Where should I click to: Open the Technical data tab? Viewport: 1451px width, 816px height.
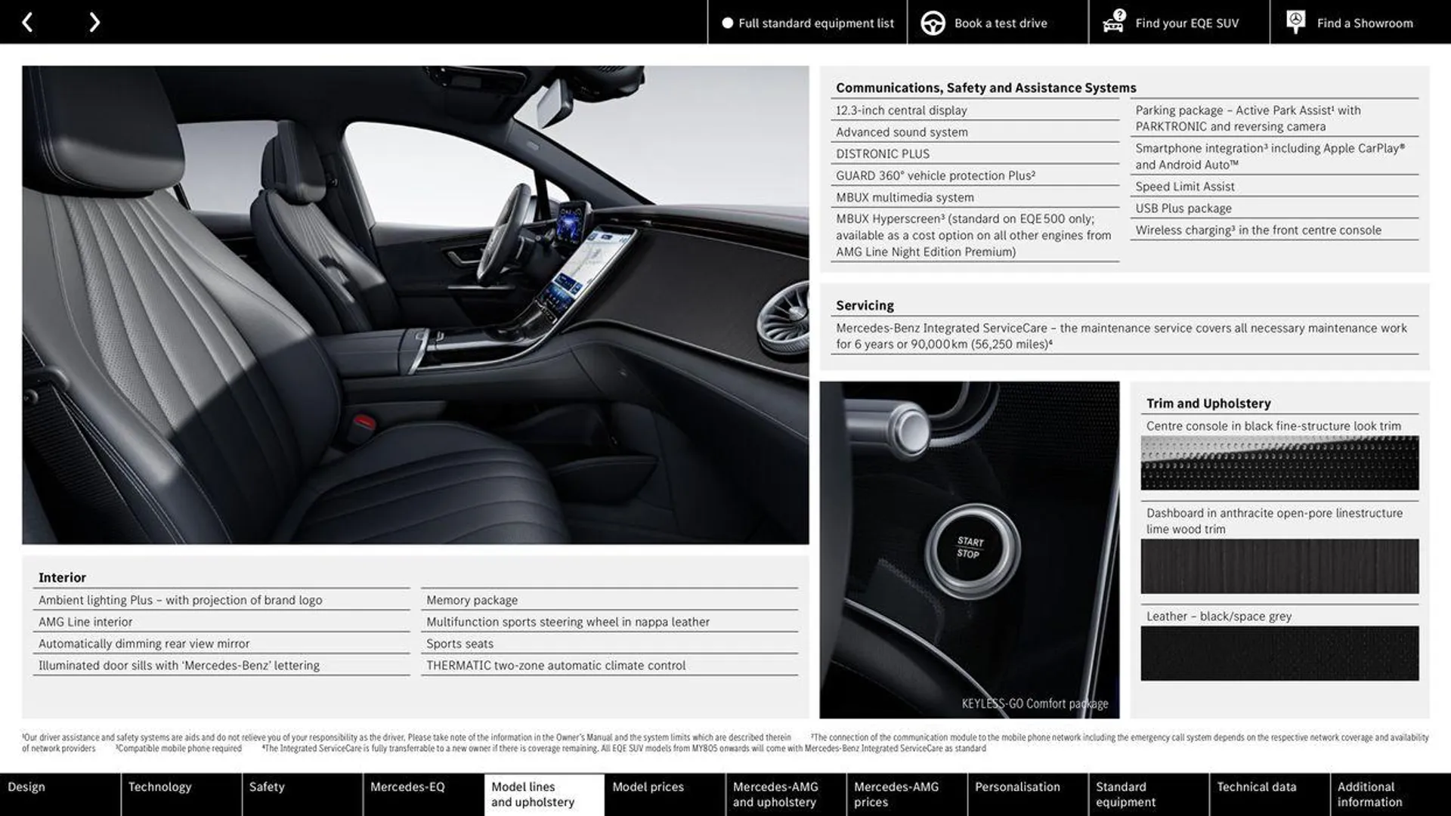point(1270,794)
